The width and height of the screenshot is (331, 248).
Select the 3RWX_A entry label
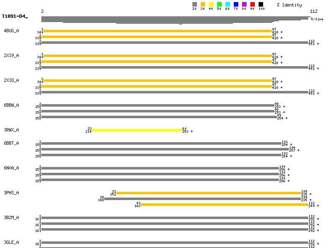[11, 130]
